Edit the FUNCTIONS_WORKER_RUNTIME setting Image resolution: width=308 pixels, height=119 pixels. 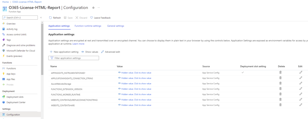coord(300,94)
